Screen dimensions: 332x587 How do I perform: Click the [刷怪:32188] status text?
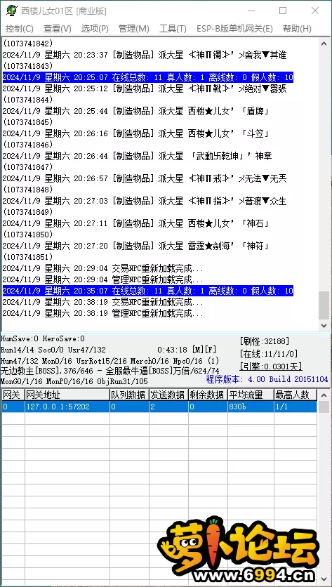tap(264, 341)
